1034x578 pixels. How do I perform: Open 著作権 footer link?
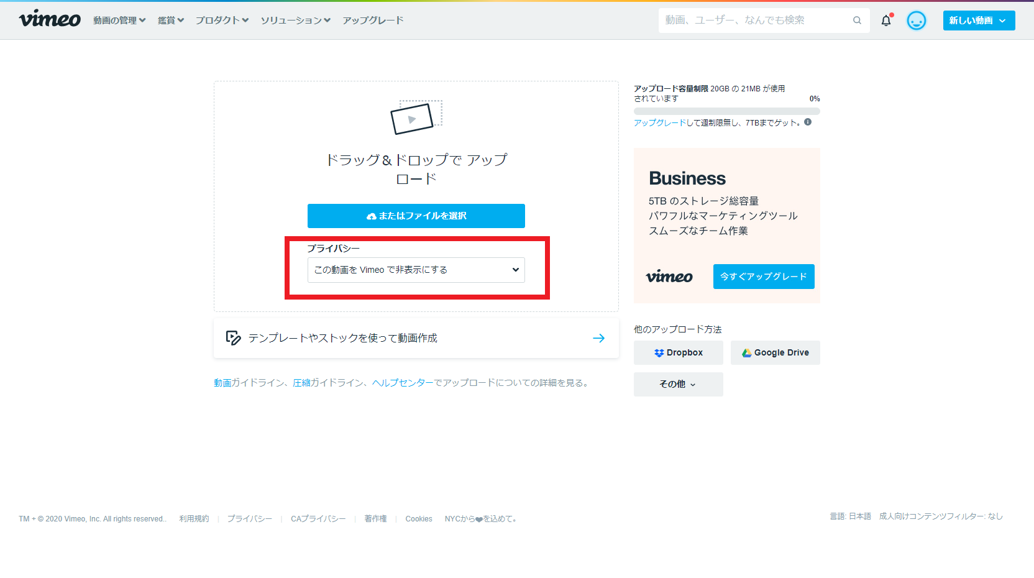[x=375, y=519]
